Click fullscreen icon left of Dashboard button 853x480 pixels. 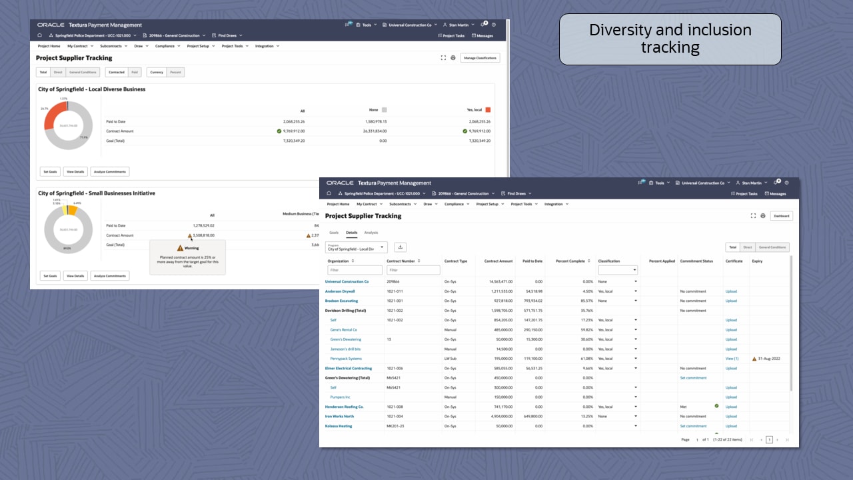tap(753, 216)
